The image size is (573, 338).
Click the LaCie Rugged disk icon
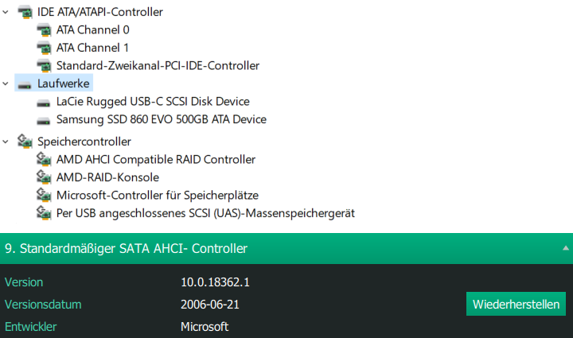pyautogui.click(x=43, y=102)
